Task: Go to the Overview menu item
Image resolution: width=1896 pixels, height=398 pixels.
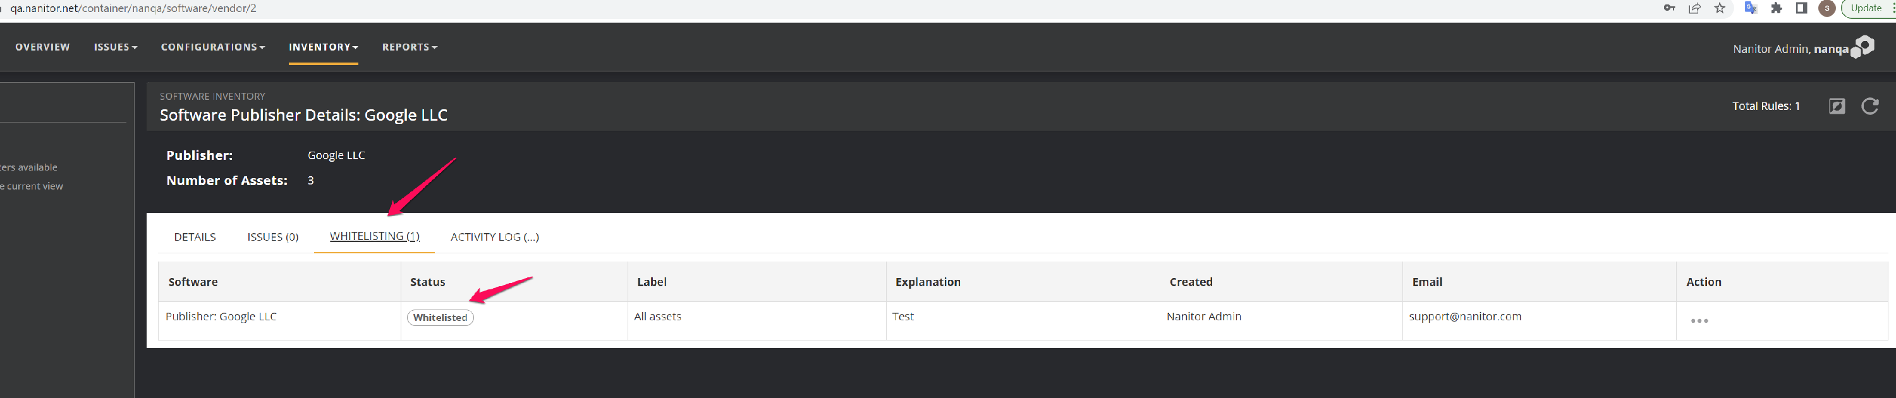Action: pyautogui.click(x=43, y=47)
